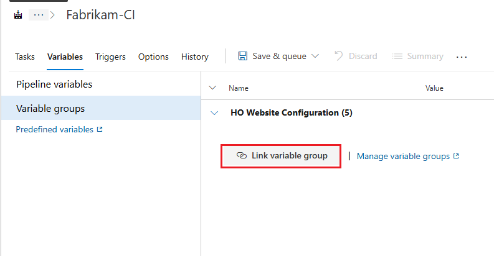Open the more actions ellipsis

pyautogui.click(x=462, y=57)
